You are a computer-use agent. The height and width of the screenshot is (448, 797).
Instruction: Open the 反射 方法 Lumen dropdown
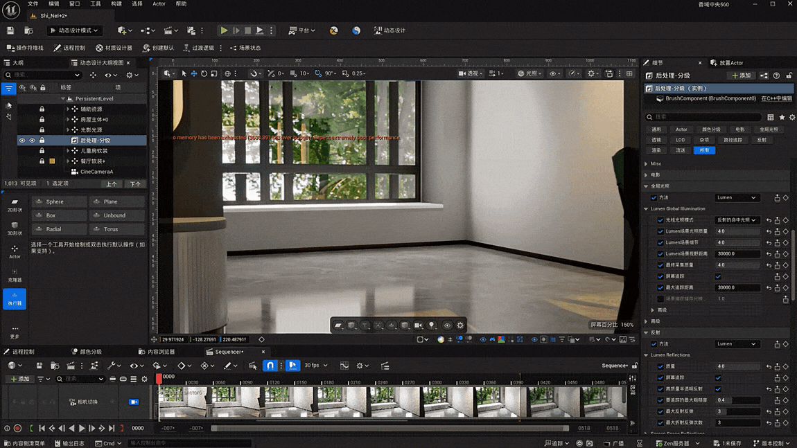(x=737, y=344)
